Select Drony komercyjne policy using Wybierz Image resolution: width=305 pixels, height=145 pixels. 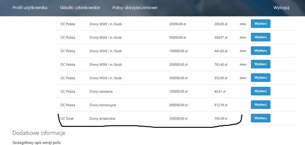pos(260,105)
